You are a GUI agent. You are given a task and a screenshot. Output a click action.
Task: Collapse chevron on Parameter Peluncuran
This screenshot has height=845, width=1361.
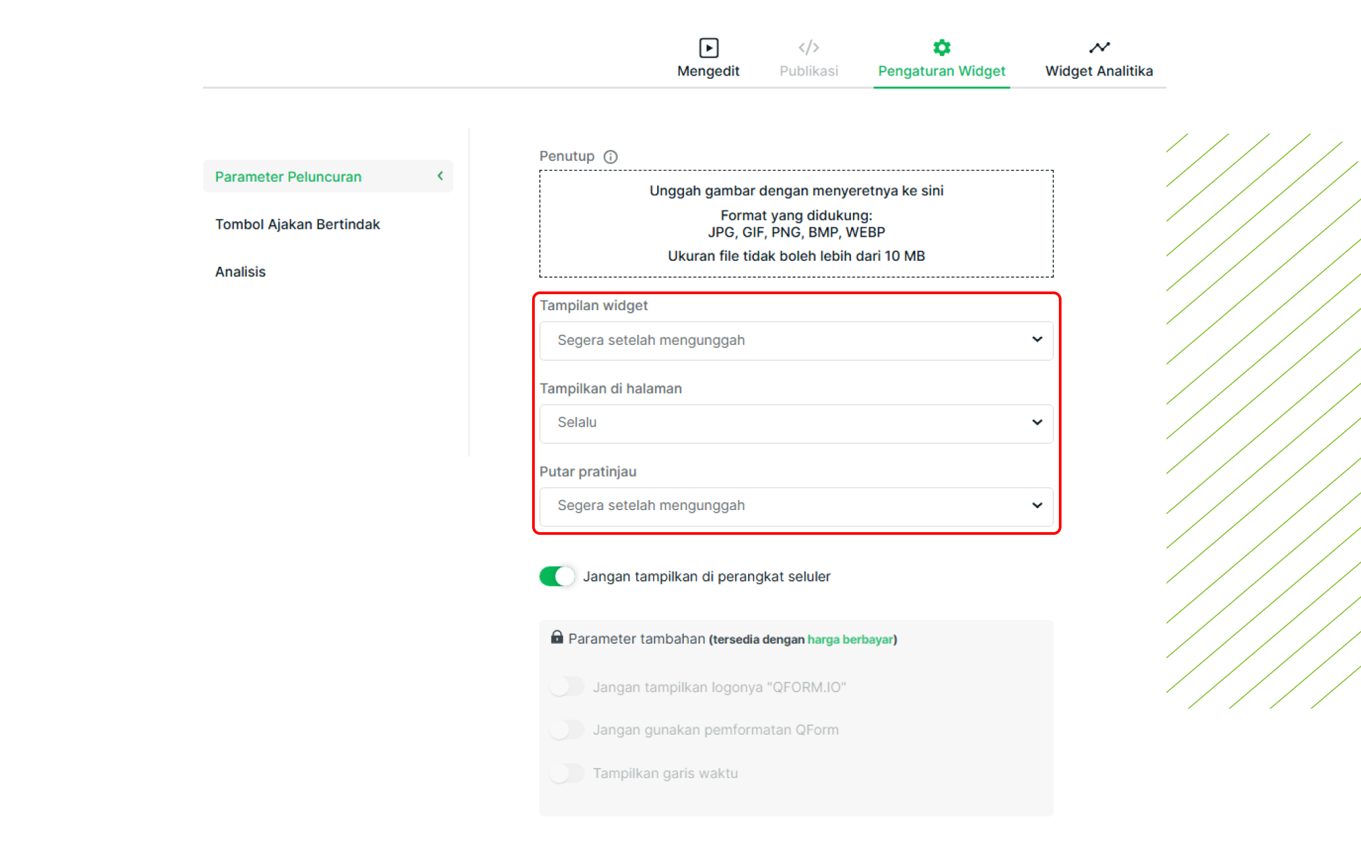[440, 176]
